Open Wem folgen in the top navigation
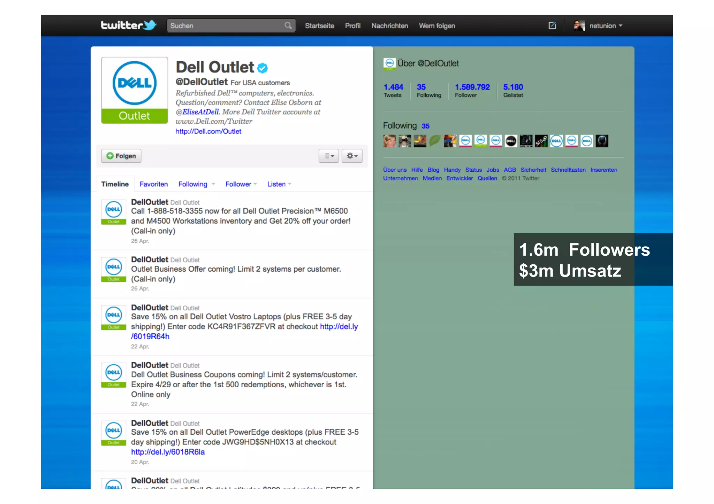 437,26
